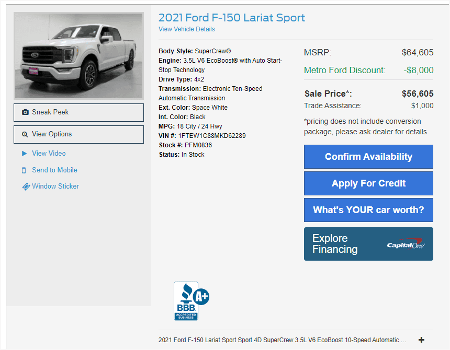The image size is (450, 350).
Task: Click Confirm Availability button
Action: pyautogui.click(x=368, y=157)
